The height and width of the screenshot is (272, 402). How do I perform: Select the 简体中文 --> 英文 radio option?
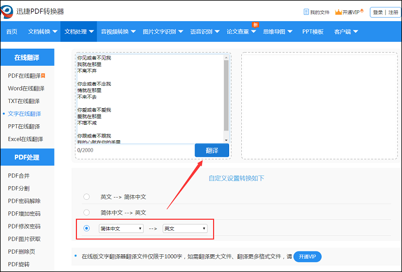tap(87, 212)
